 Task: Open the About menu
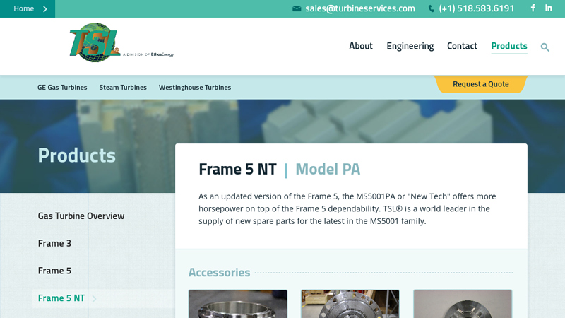361,46
